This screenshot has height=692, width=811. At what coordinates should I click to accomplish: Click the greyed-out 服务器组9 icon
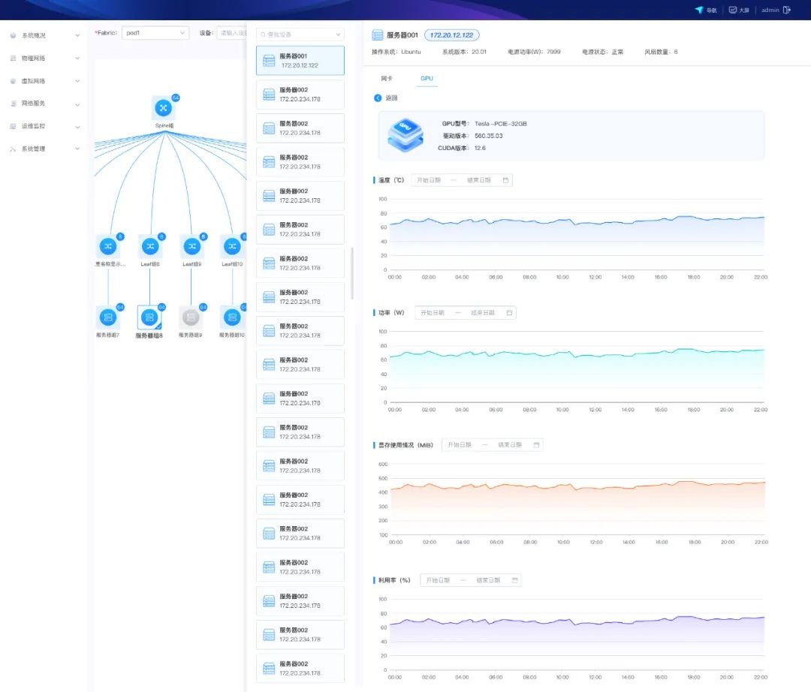(x=191, y=317)
